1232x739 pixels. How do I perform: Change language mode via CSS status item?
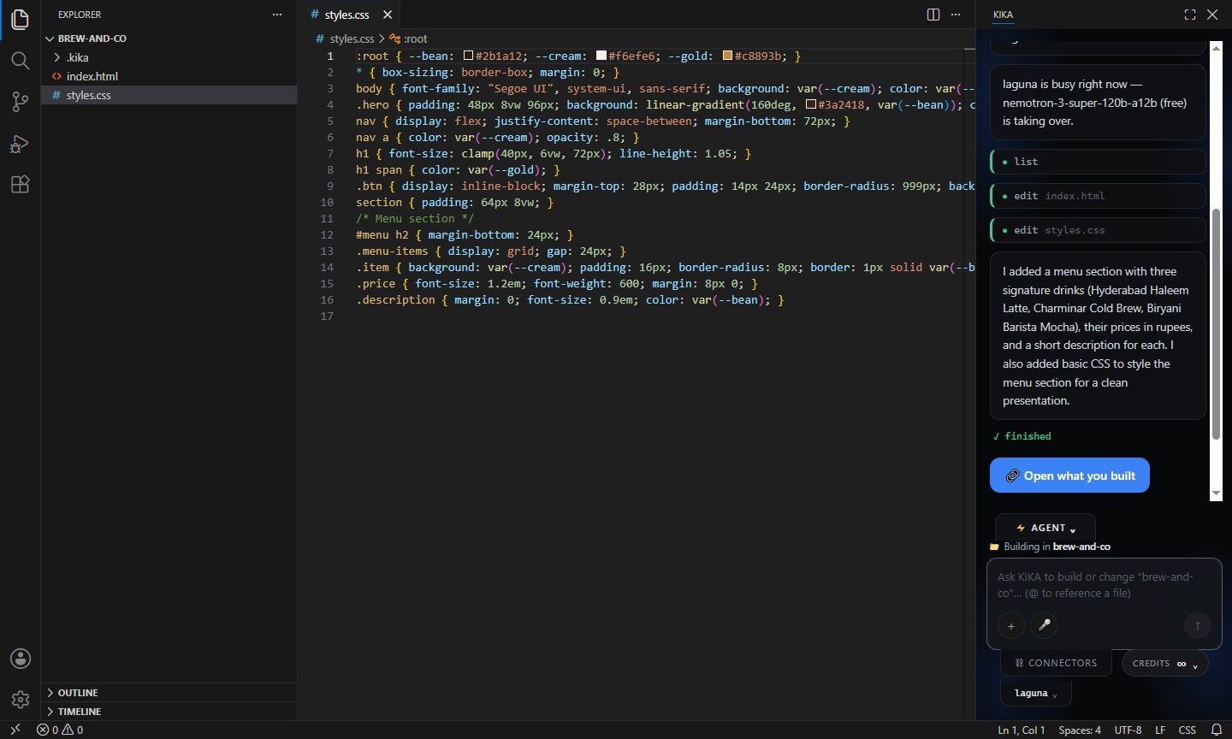point(1187,730)
